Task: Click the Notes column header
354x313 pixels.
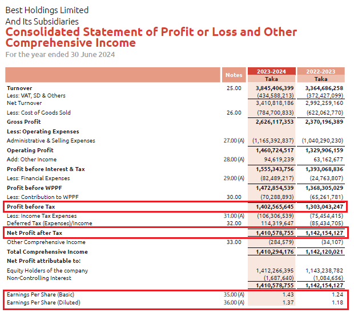Action: pyautogui.click(x=234, y=75)
